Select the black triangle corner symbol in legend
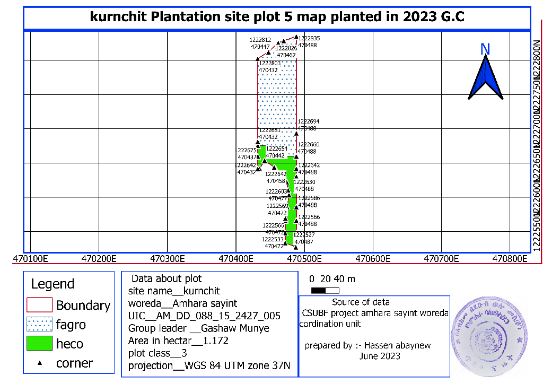Image resolution: width=543 pixels, height=384 pixels. [x=40, y=364]
